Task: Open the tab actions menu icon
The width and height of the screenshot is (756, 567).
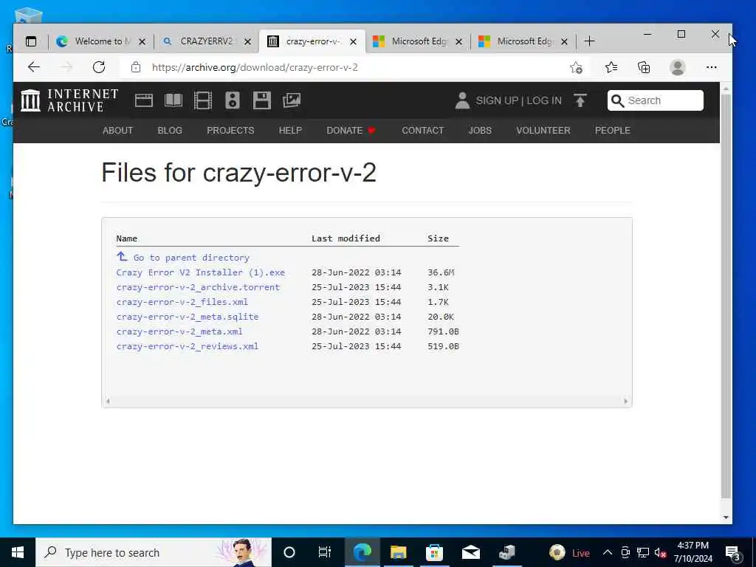Action: click(31, 41)
